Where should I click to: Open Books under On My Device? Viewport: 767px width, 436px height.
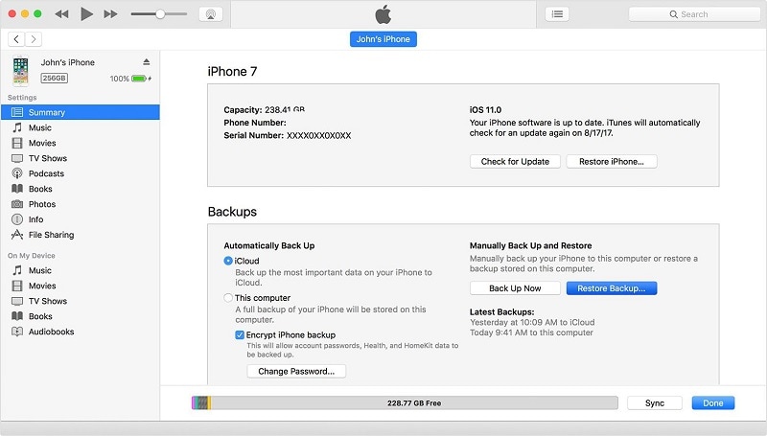pyautogui.click(x=81, y=316)
